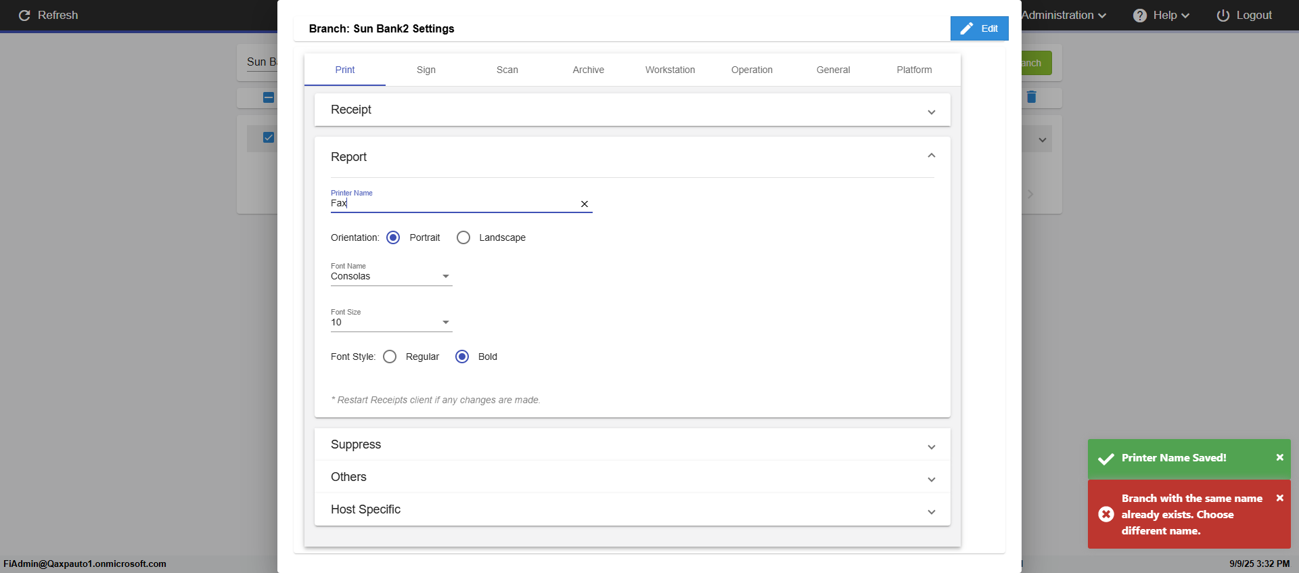Collapse the Report section
The image size is (1299, 573).
click(931, 156)
